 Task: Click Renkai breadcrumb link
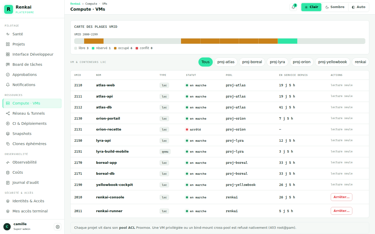coord(75,4)
